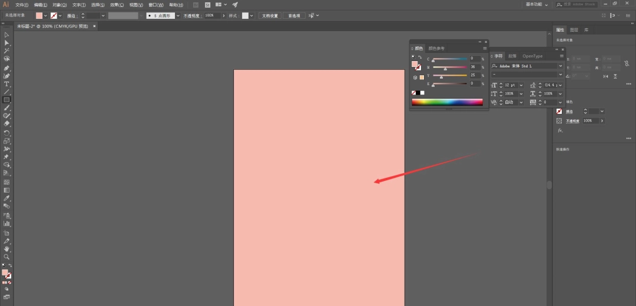The height and width of the screenshot is (306, 636).
Task: Click the fill swatch in Color panel
Action: pyautogui.click(x=414, y=64)
